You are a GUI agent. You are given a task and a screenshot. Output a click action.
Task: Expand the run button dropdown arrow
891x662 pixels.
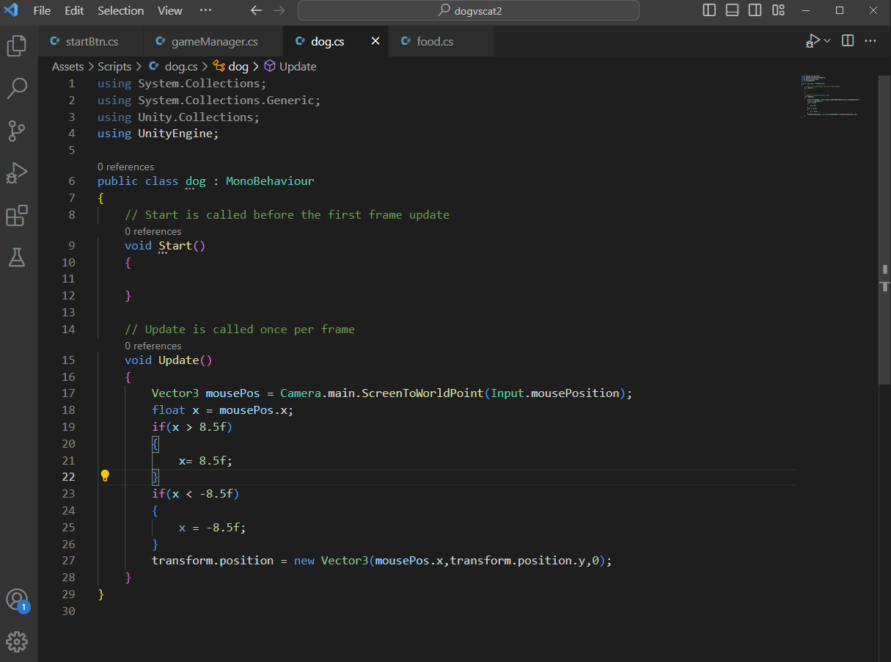(x=827, y=41)
